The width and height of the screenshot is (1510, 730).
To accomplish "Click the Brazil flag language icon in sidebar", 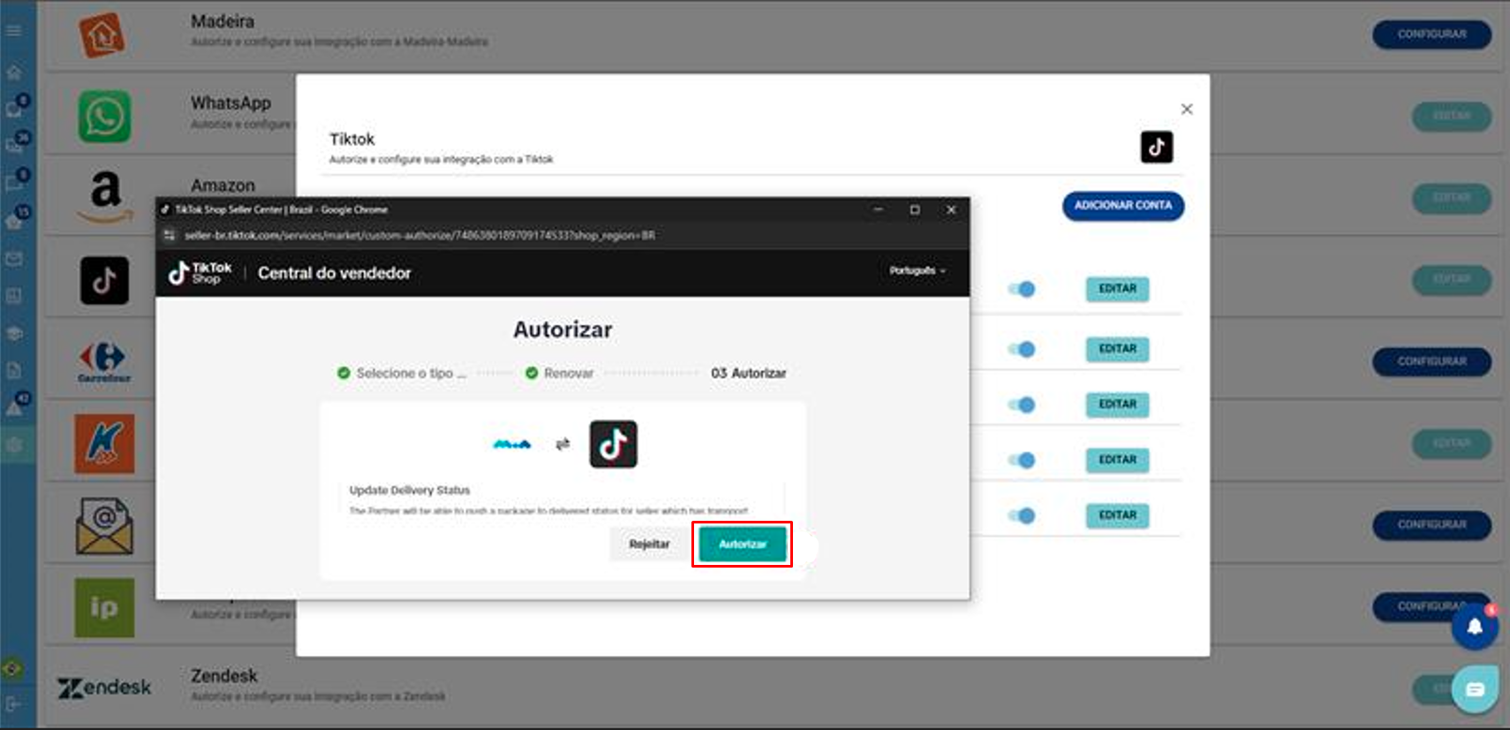I will coord(11,669).
